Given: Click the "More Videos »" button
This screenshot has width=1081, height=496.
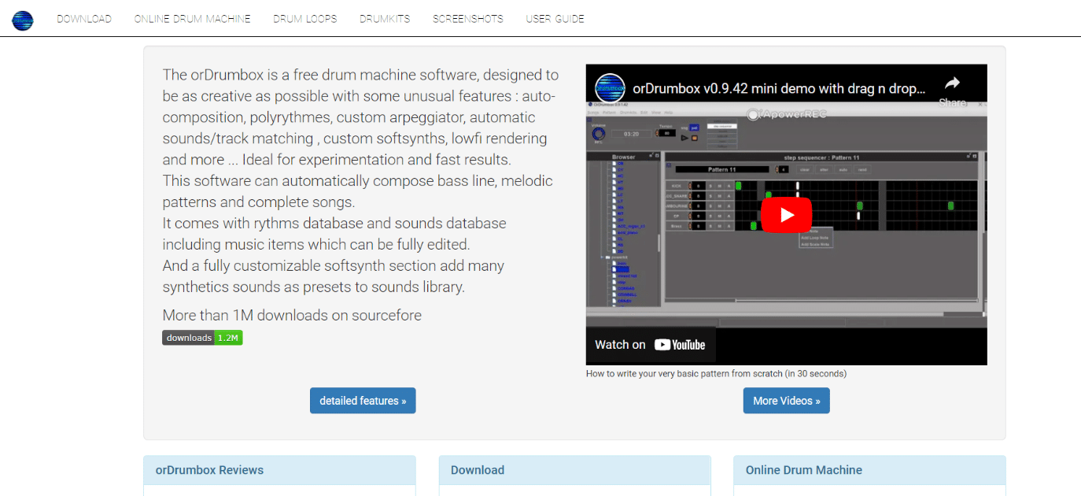Looking at the screenshot, I should (787, 401).
